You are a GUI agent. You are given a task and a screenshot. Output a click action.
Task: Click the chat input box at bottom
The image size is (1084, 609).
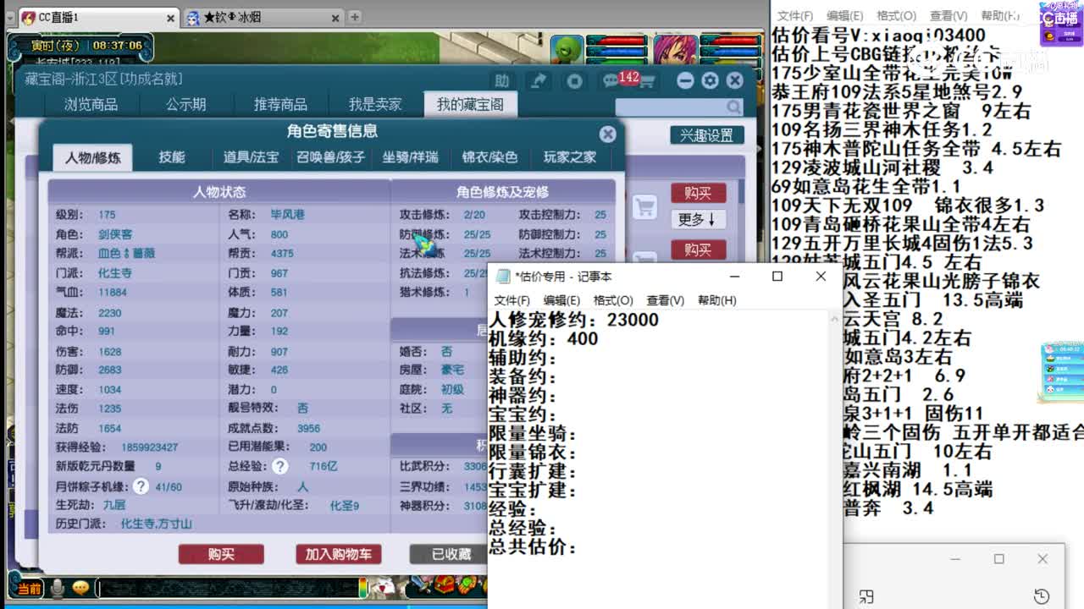pyautogui.click(x=227, y=588)
